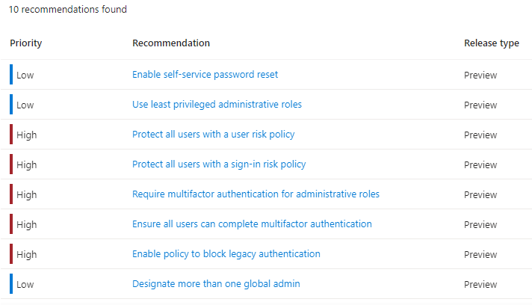
Task: Open Use least privileged administrative roles link
Action: (217, 105)
